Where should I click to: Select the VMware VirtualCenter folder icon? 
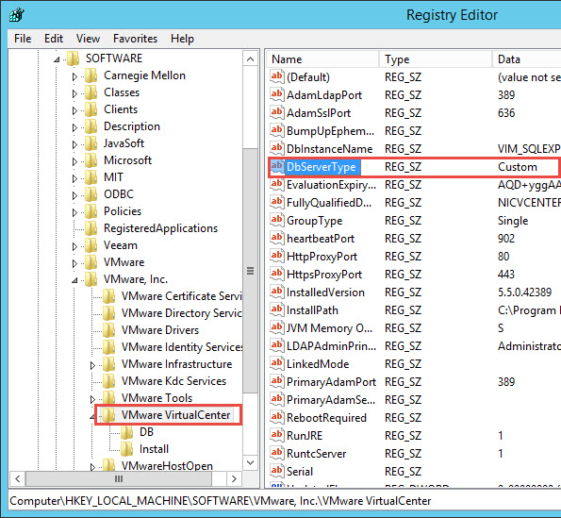click(x=108, y=415)
